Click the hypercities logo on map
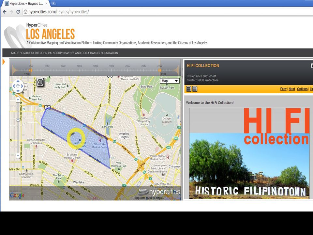Image resolution: width=313 pixels, height=235 pixels. coord(159,192)
